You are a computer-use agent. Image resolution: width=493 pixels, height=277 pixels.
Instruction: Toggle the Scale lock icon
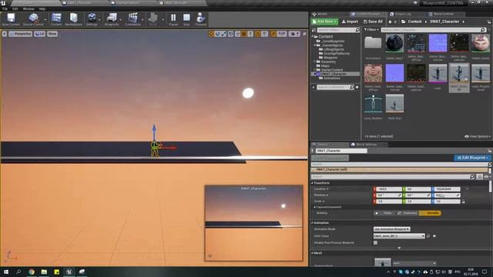click(463, 202)
